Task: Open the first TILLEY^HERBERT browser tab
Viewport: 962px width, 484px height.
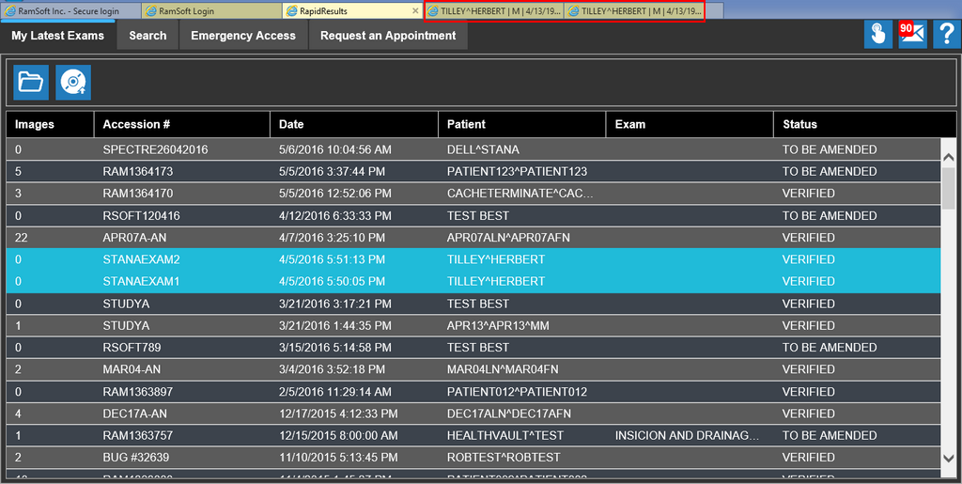Action: coord(493,11)
